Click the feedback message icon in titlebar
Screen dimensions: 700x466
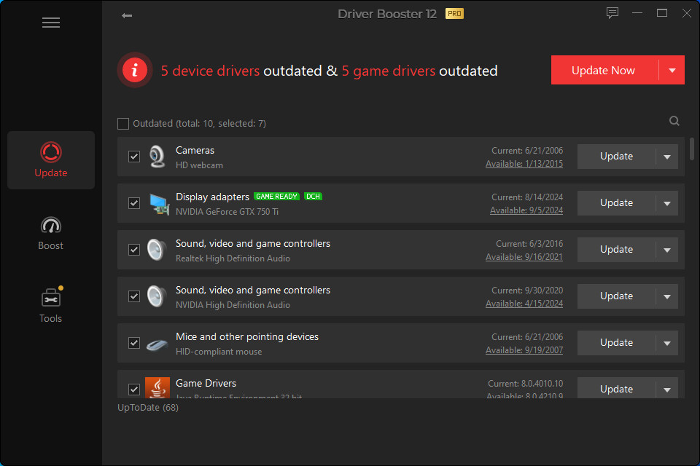612,12
